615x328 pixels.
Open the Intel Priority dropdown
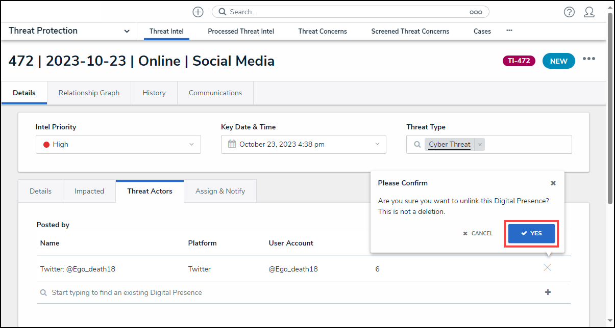(x=118, y=145)
